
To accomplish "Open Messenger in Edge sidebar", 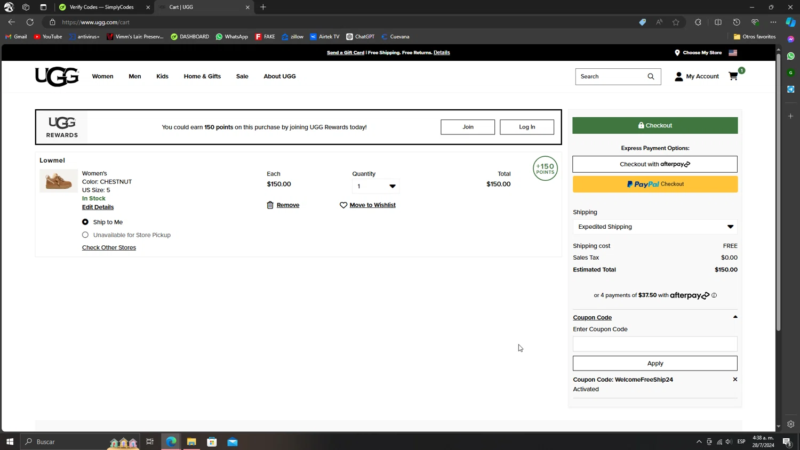I will 790,39.
